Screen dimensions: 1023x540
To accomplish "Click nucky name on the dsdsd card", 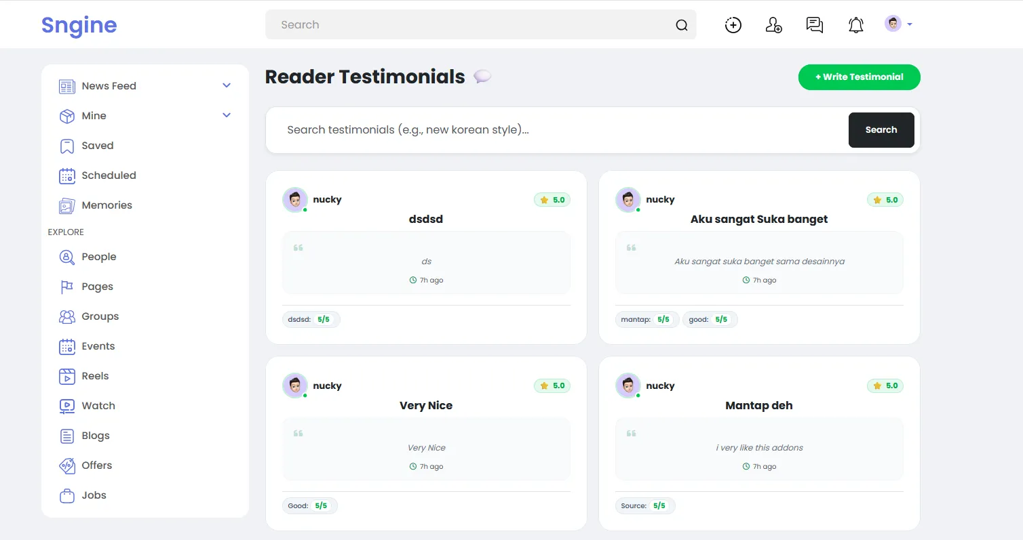I will click(x=327, y=200).
